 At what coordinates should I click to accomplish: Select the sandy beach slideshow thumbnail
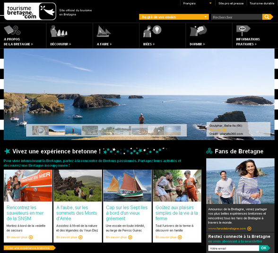coord(57,131)
